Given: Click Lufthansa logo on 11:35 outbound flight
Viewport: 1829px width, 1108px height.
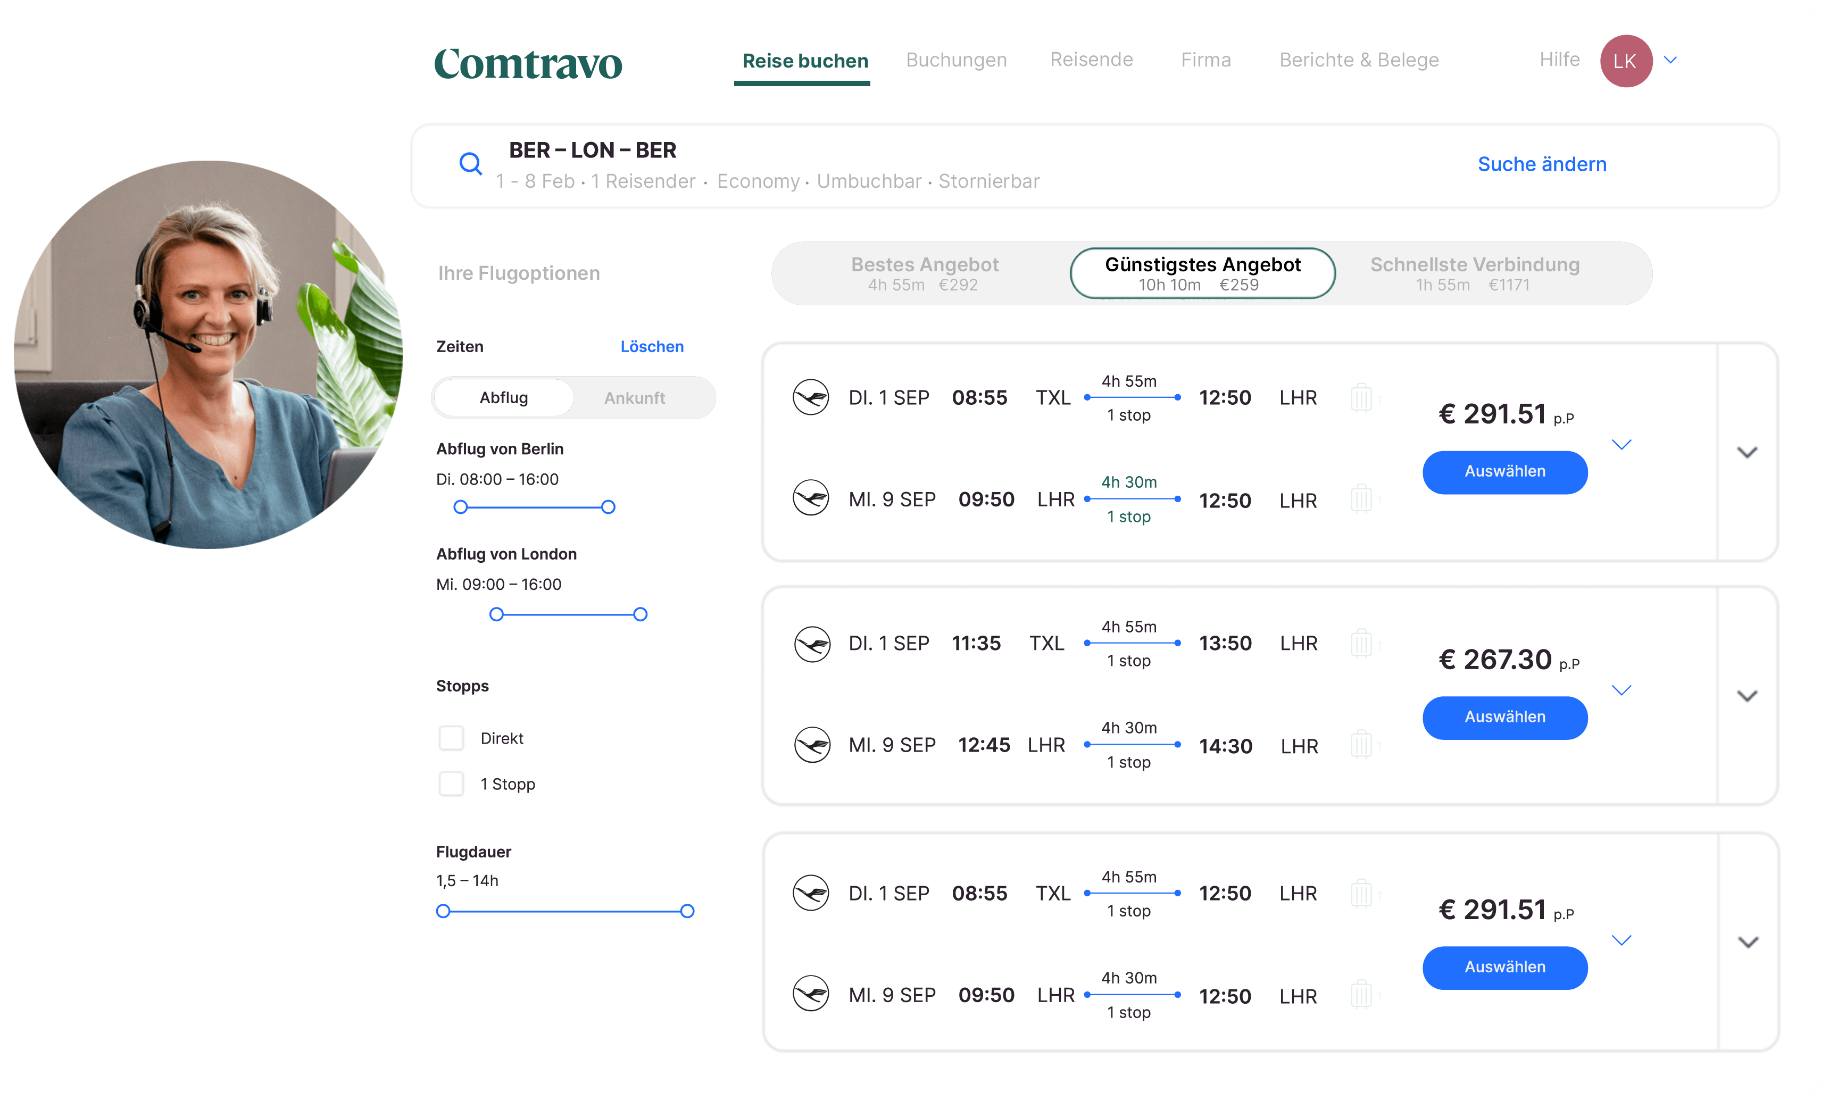Looking at the screenshot, I should pyautogui.click(x=811, y=644).
